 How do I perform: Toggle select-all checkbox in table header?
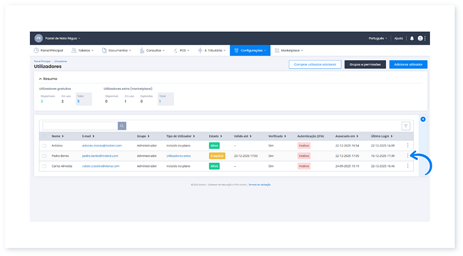point(44,136)
